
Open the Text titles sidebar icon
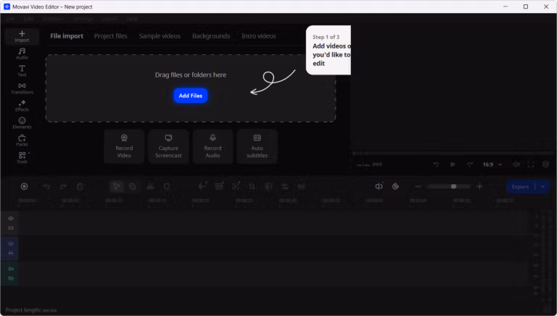point(22,71)
